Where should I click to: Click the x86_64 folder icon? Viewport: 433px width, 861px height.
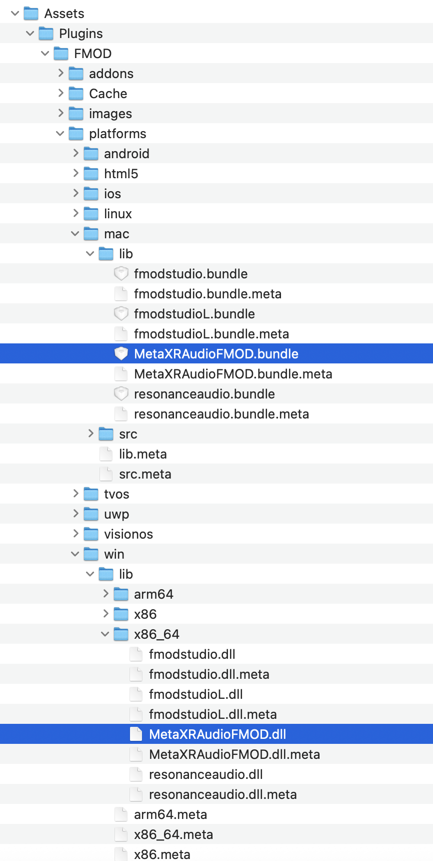(121, 634)
